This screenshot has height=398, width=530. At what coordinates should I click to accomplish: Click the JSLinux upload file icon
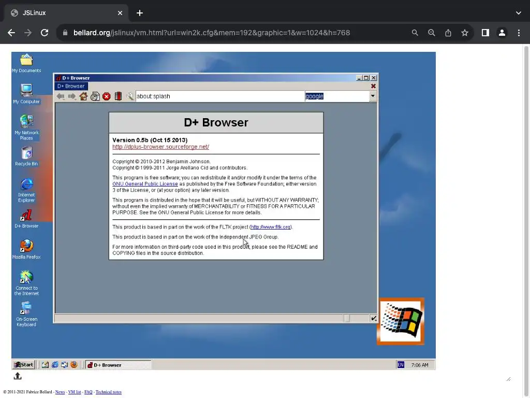click(18, 376)
